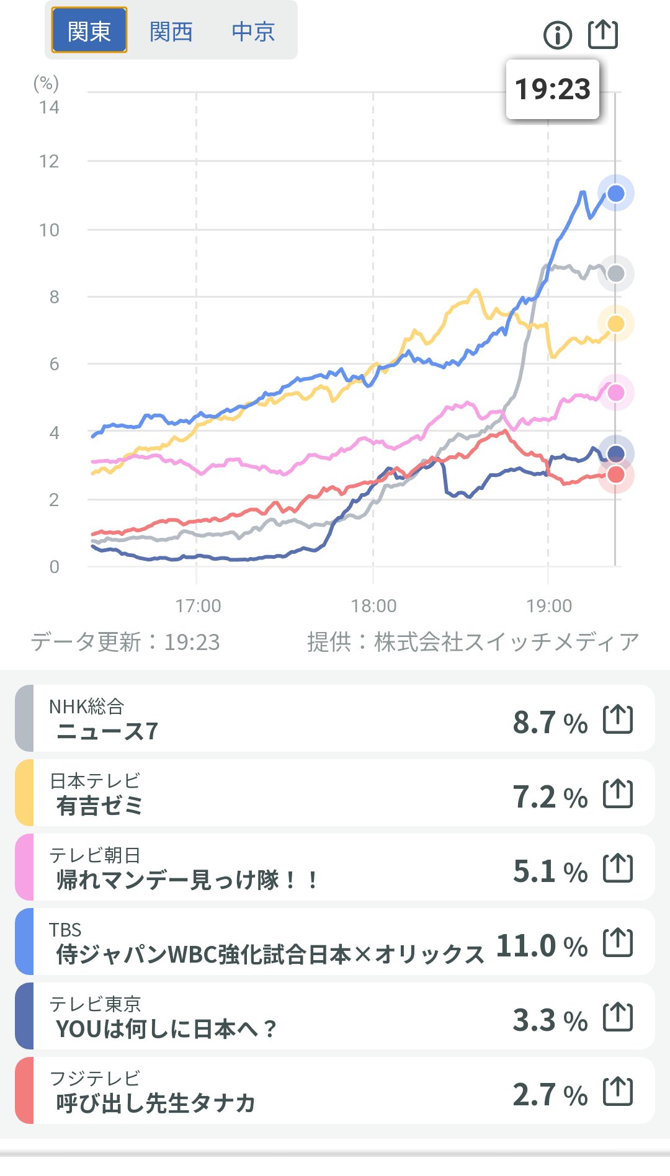Tap the share icon above the chart
This screenshot has width=670, height=1176.
(603, 34)
